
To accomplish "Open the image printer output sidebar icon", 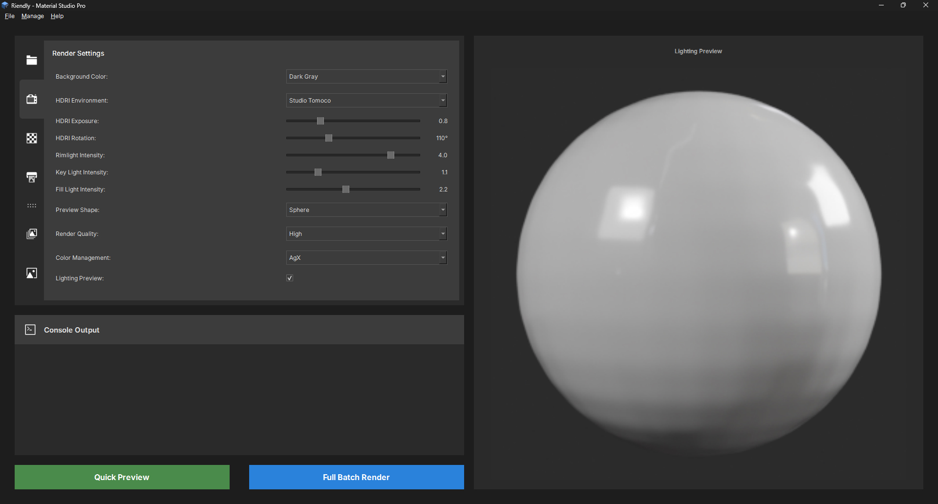I will coord(32,177).
